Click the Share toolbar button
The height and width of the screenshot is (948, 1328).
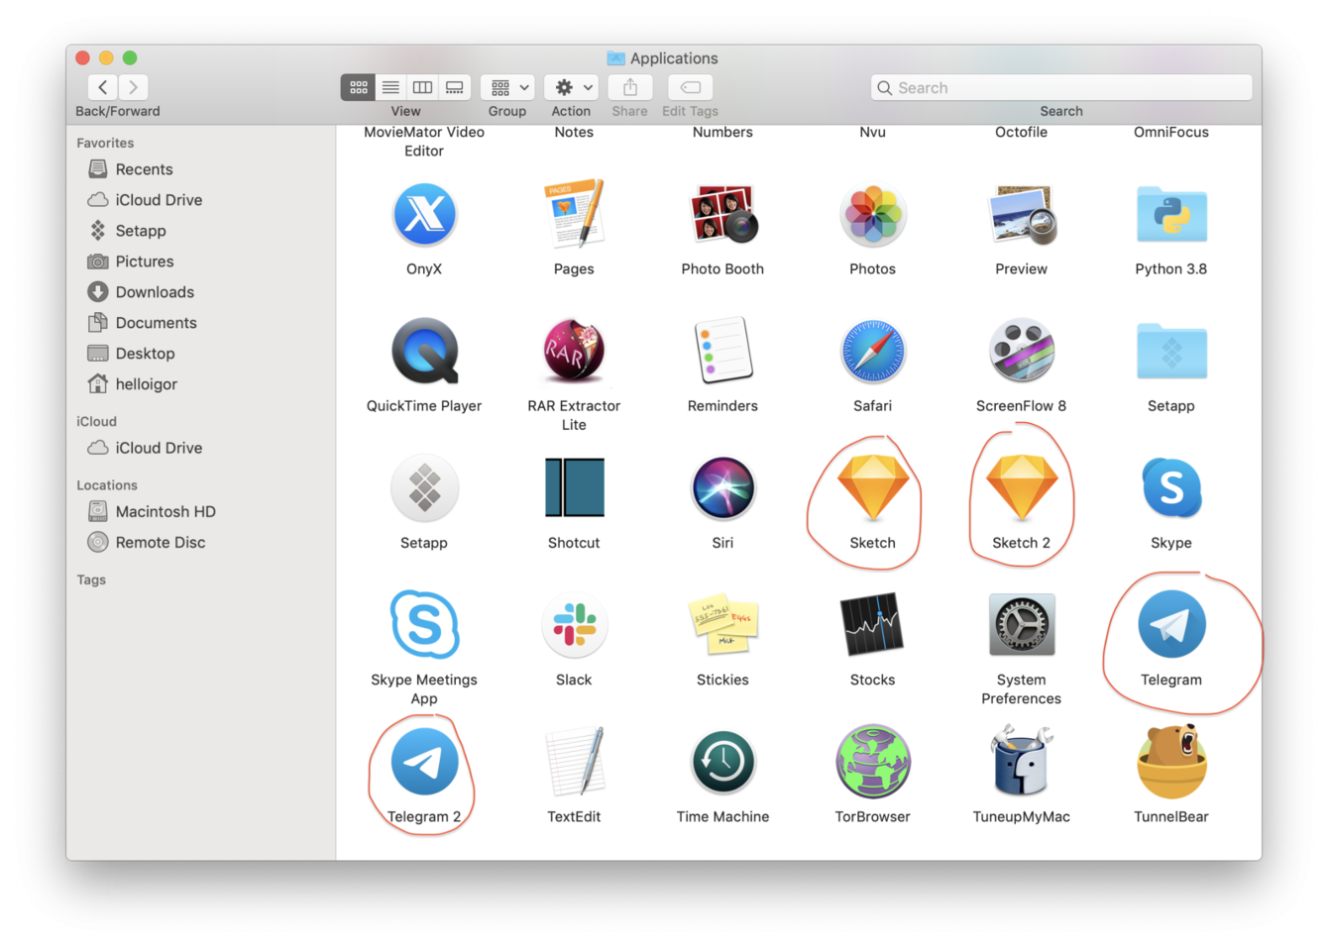630,87
